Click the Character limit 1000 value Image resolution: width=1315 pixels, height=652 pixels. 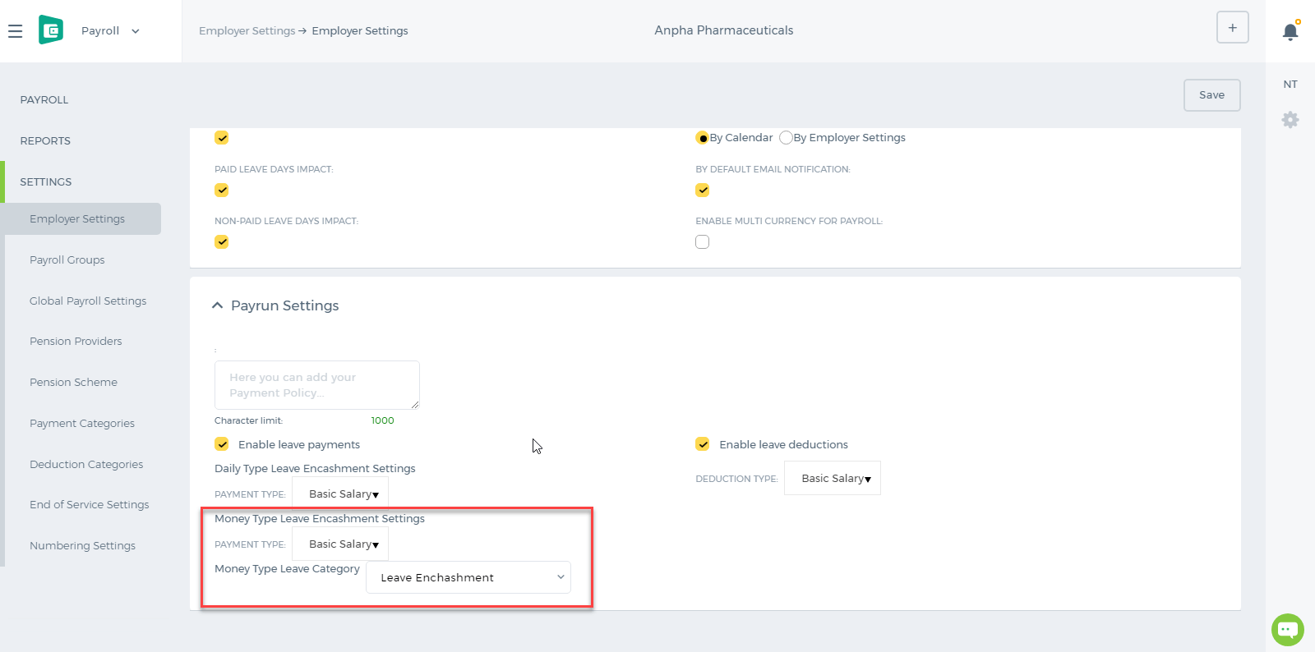(x=382, y=420)
